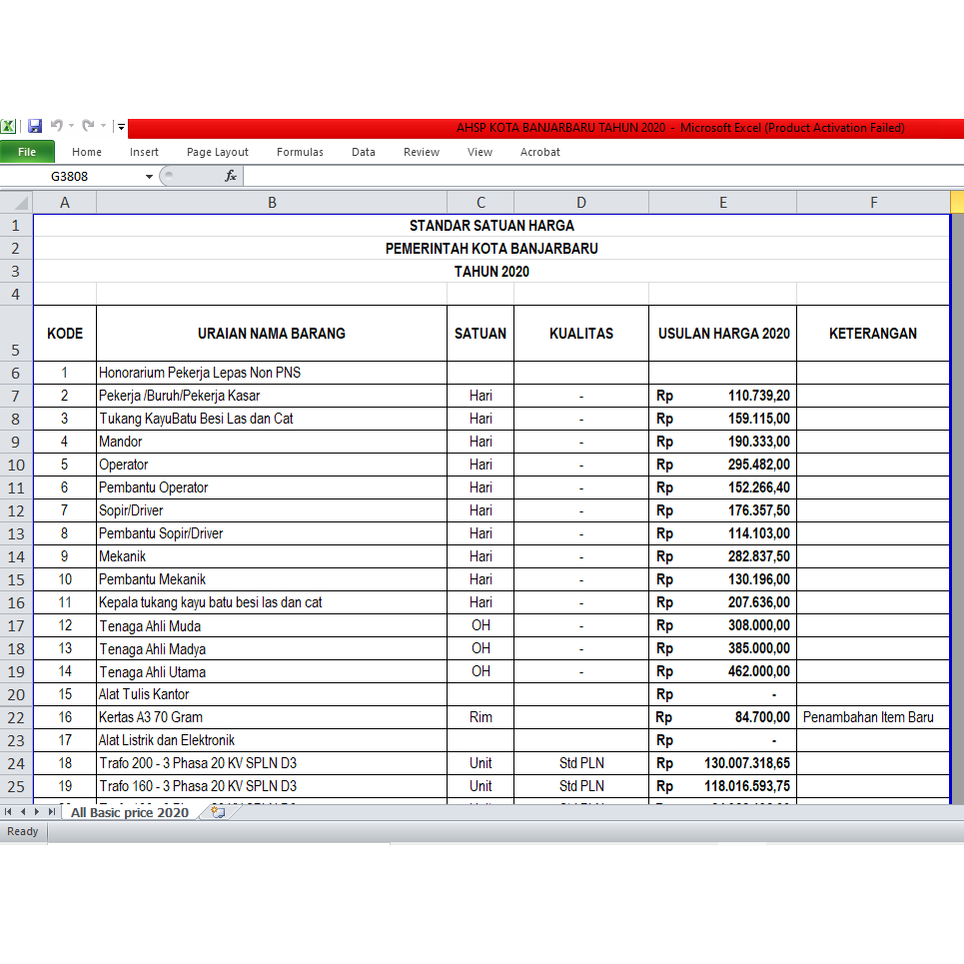Screen dimensions: 964x964
Task: Select Trafo 160 - 3 Phasa 20 KV cell
Action: click(x=272, y=786)
